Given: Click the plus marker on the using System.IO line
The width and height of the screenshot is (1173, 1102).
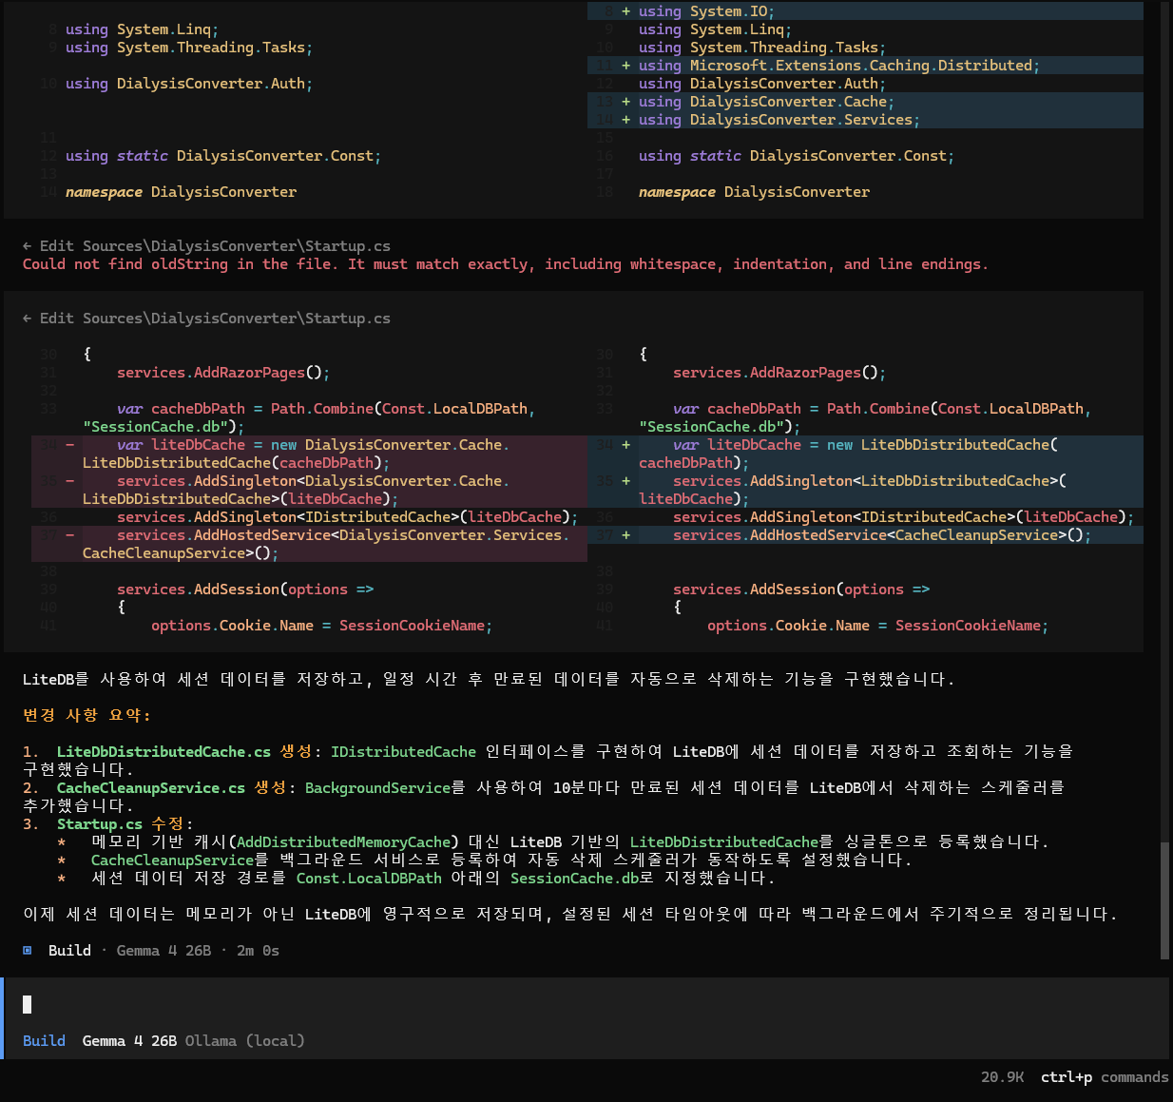Looking at the screenshot, I should [x=625, y=11].
